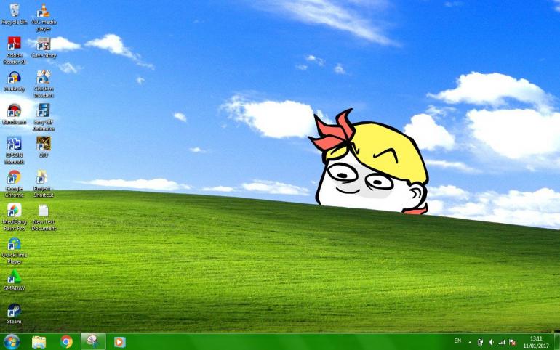
Task: Launch MediBang Paint Pro shortcut
Action: [x=15, y=216]
